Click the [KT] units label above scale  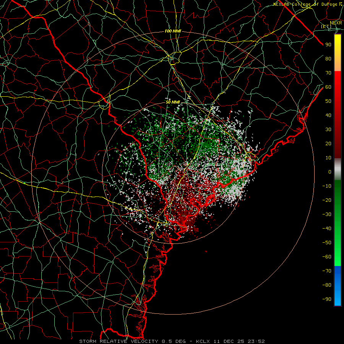click(326, 26)
